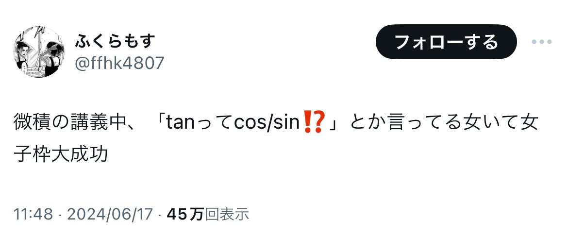
Task: Click the quoted text tanってcos/sin
Action: point(233,123)
